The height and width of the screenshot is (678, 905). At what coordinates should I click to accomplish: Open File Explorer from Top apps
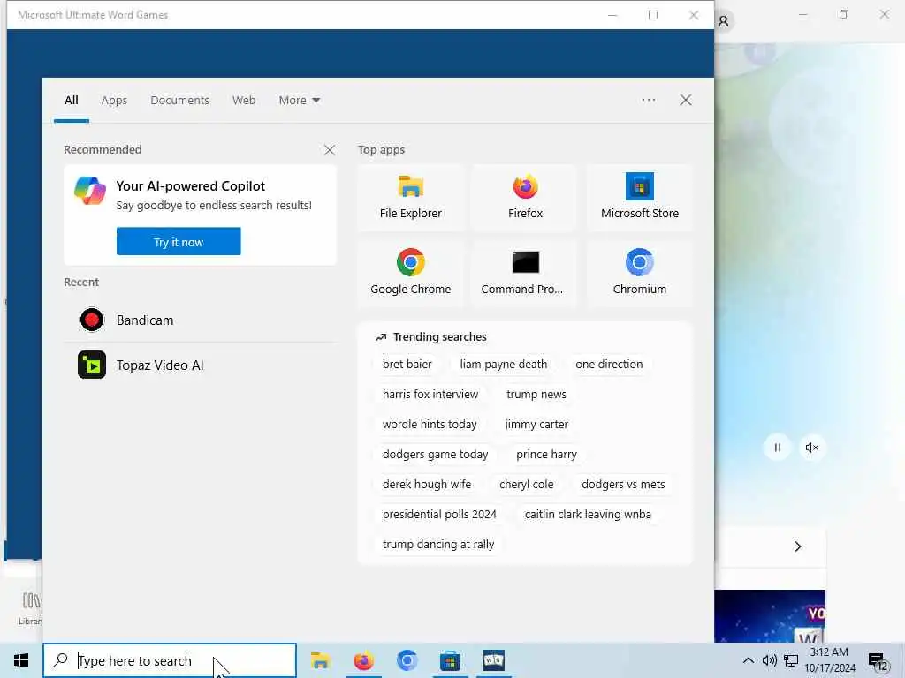tap(410, 198)
